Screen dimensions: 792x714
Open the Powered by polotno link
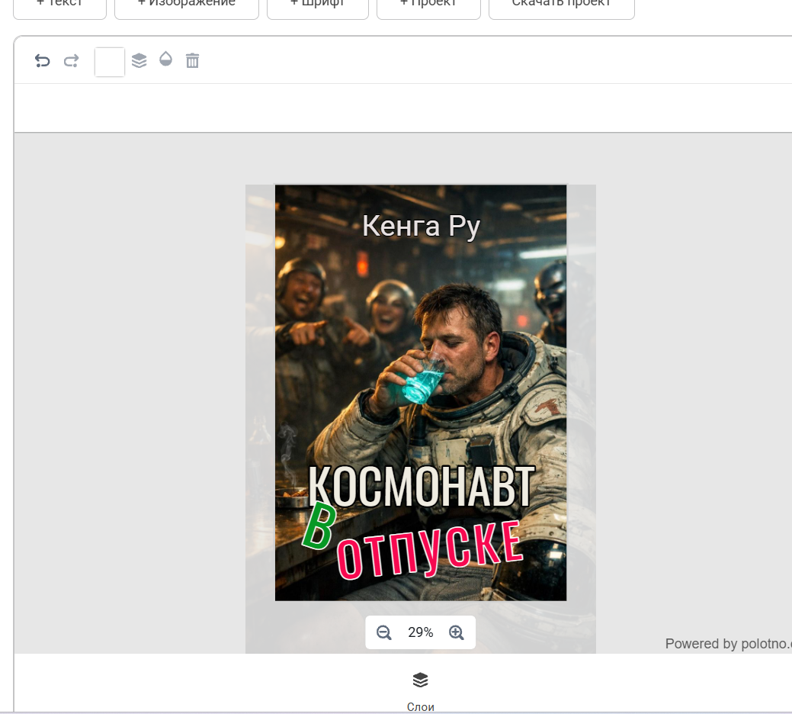(729, 644)
